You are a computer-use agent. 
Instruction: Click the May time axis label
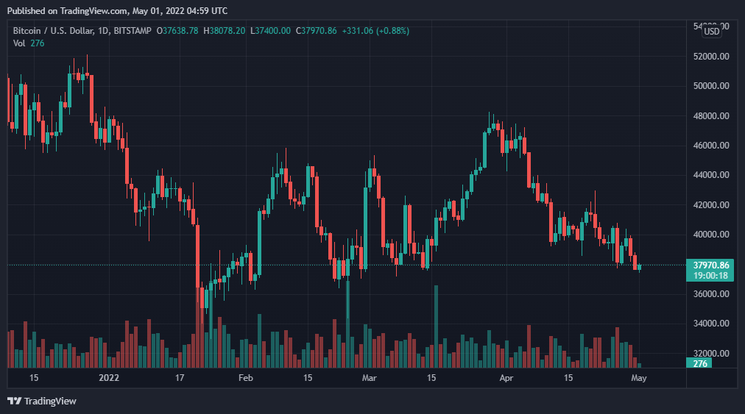coord(638,378)
